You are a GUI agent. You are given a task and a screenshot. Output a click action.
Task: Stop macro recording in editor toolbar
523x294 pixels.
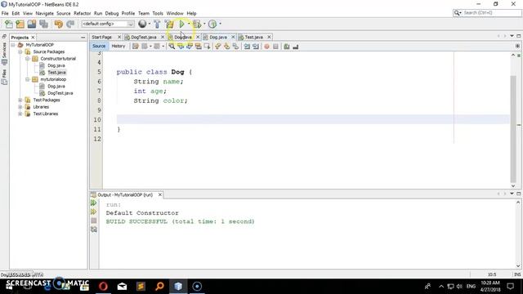tap(275, 47)
